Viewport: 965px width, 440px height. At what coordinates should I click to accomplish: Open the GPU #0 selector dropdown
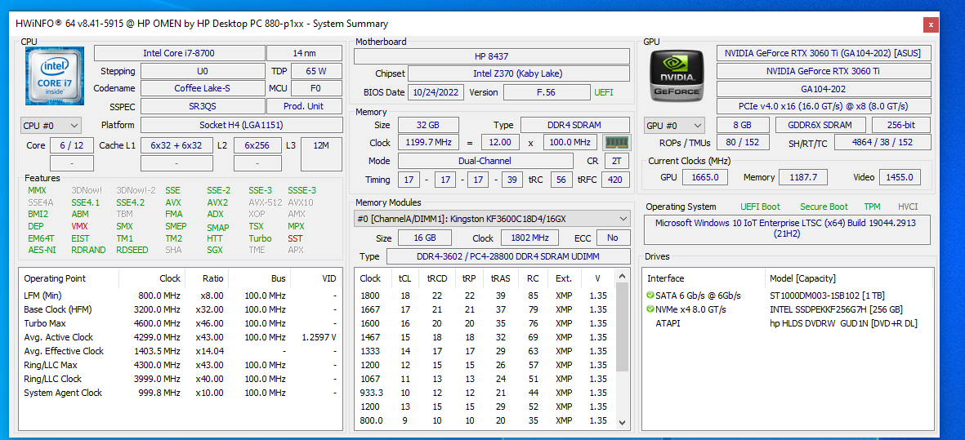click(674, 126)
